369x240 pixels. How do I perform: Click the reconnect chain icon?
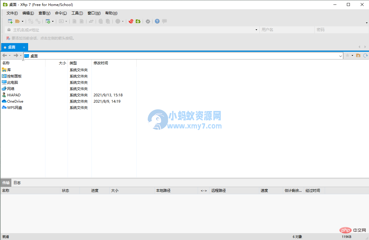pyautogui.click(x=38, y=21)
